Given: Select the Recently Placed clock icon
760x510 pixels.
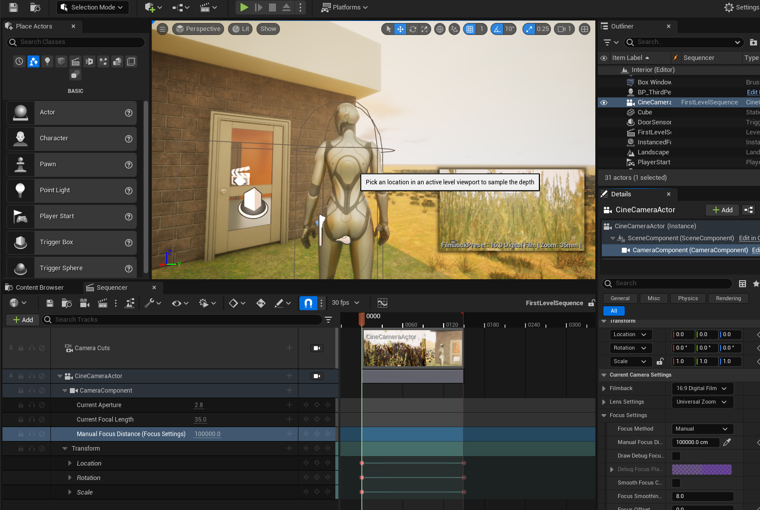Looking at the screenshot, I should 19,61.
